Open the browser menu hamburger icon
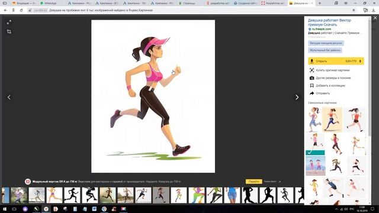Screen dimensions: 379x213 click(346, 4)
